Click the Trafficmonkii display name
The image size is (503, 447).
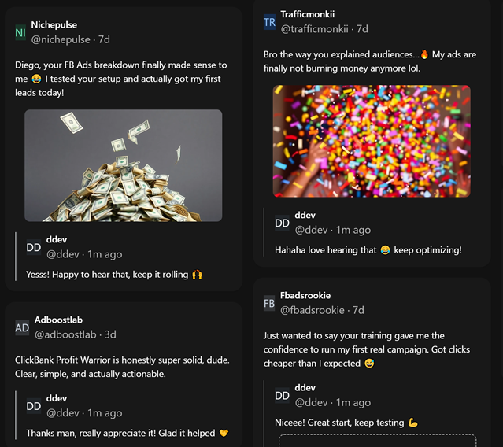(x=307, y=14)
